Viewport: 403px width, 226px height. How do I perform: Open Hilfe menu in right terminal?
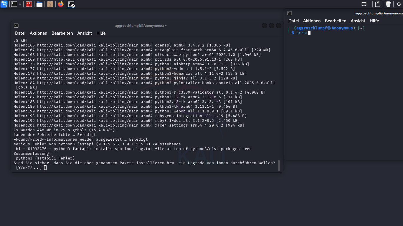374,21
